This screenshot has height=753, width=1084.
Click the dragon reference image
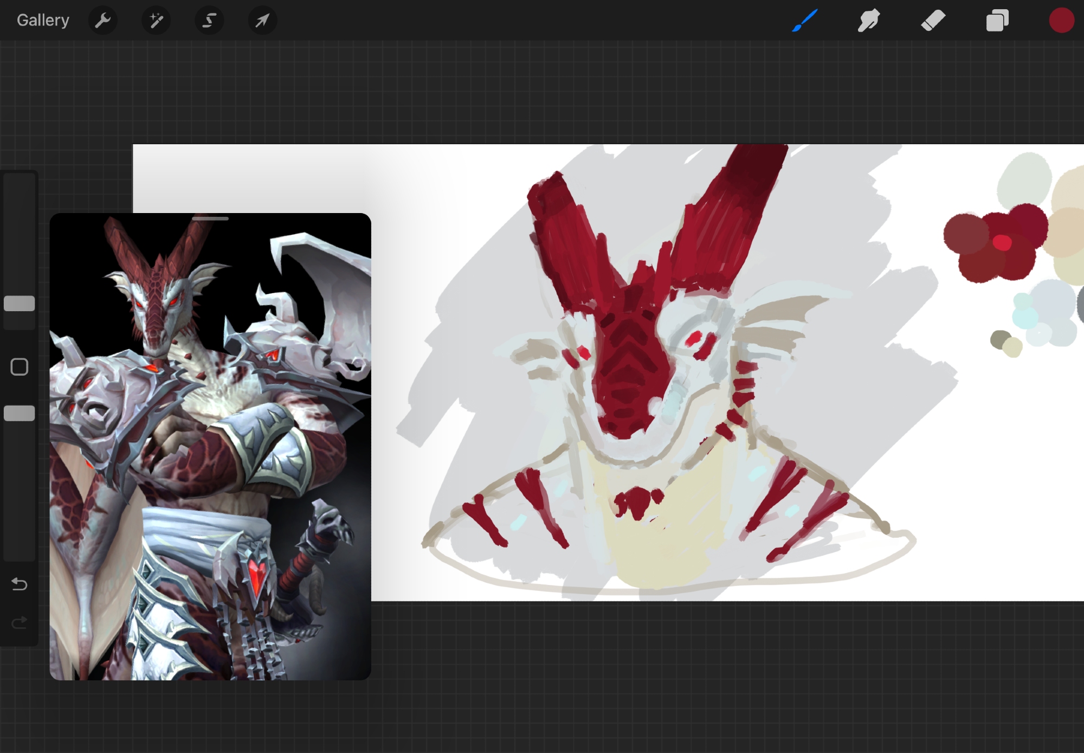tap(210, 450)
